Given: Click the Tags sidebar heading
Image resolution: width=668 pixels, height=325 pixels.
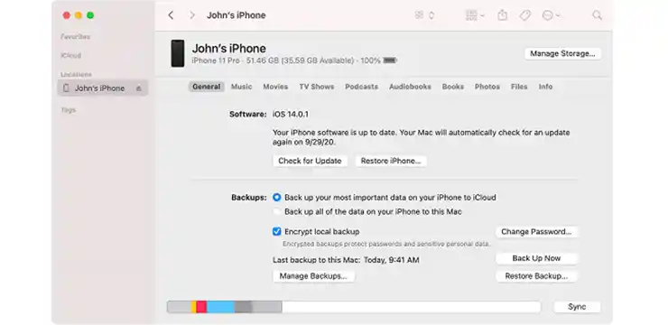Looking at the screenshot, I should point(69,110).
